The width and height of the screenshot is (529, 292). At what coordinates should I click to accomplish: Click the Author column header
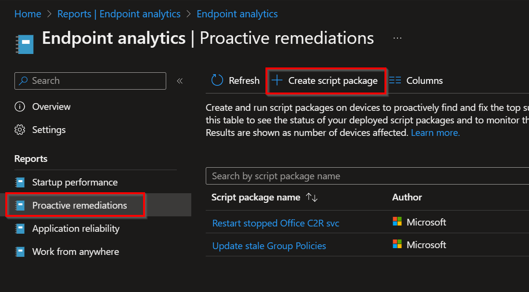coord(407,197)
